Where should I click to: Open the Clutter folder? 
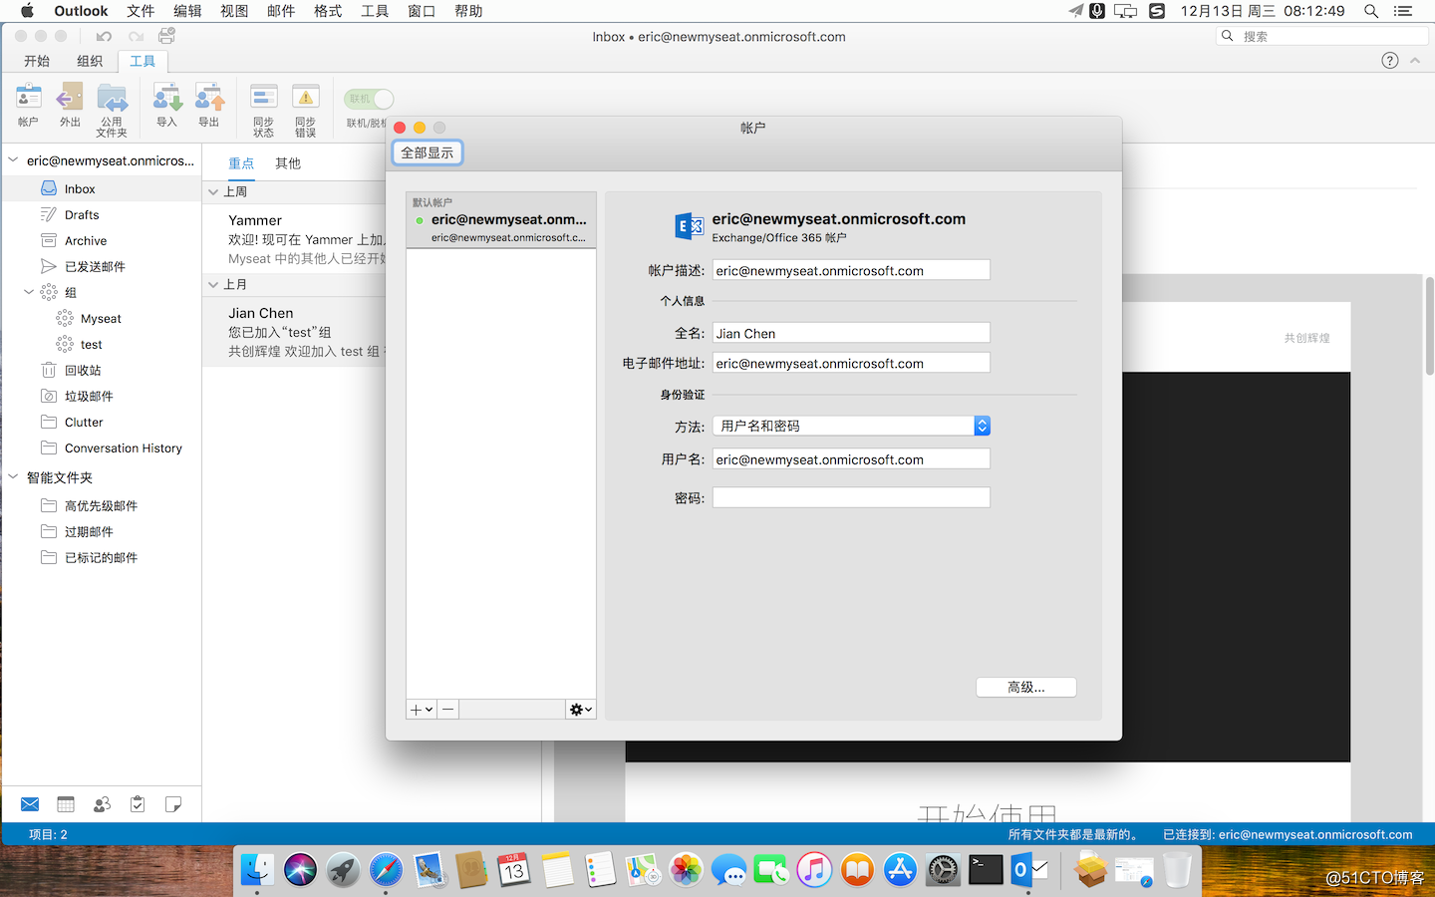pos(101,422)
